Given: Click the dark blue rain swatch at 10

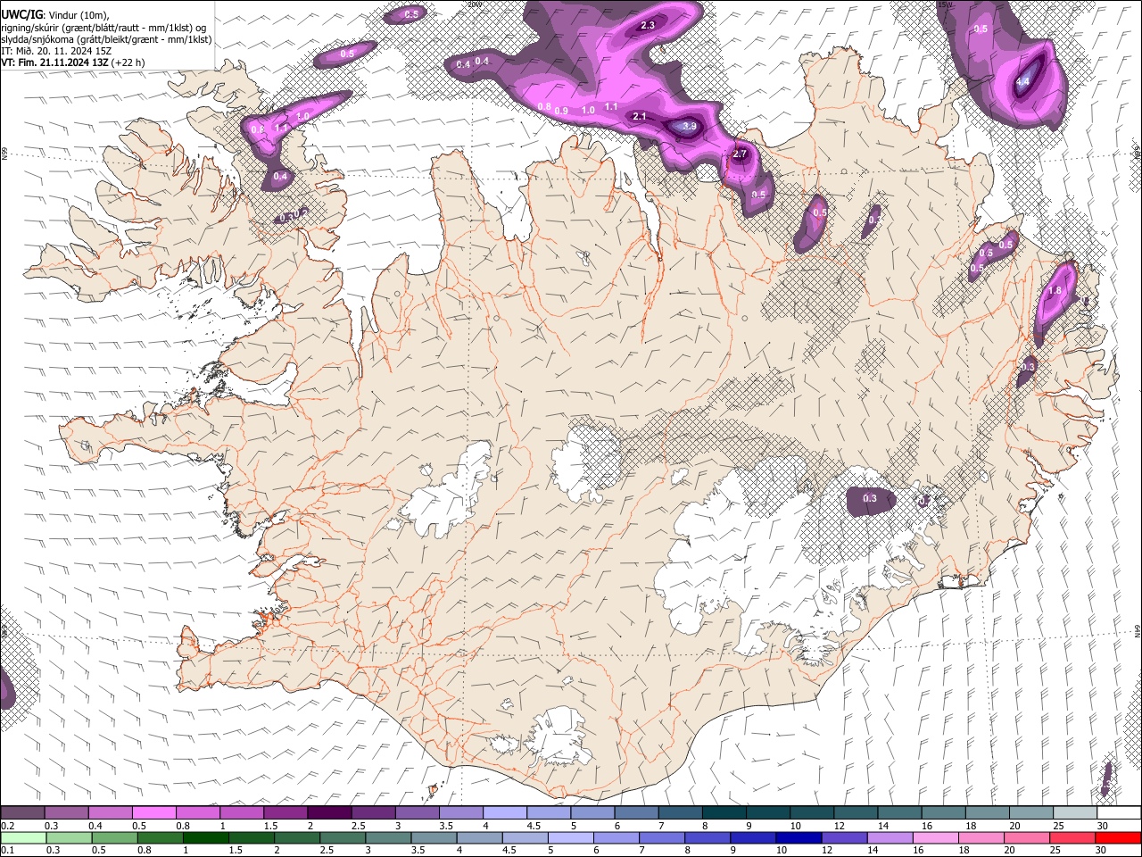Looking at the screenshot, I should [x=798, y=838].
